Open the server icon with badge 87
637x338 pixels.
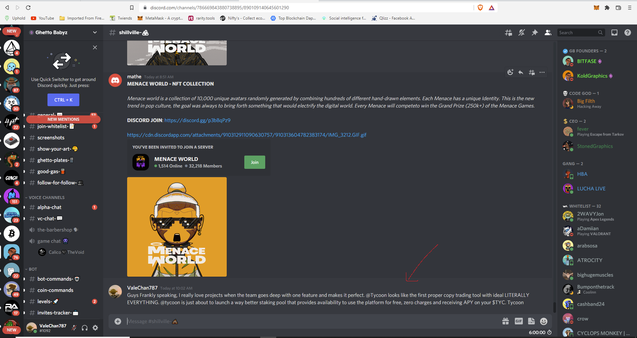[x=12, y=85]
